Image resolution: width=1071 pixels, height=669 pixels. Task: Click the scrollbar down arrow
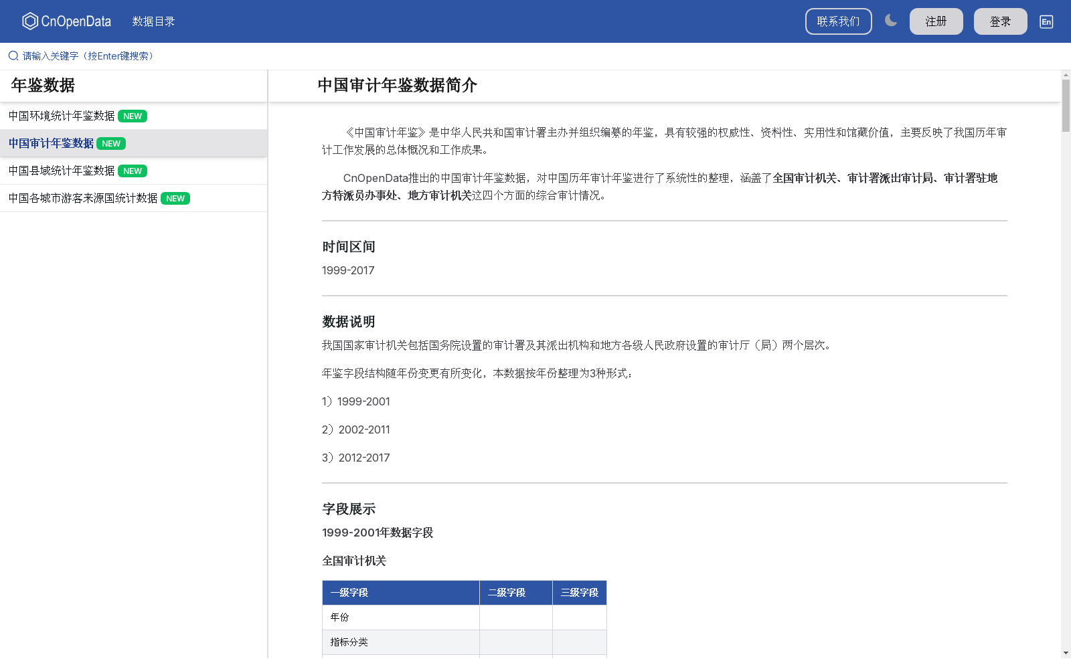click(x=1066, y=652)
